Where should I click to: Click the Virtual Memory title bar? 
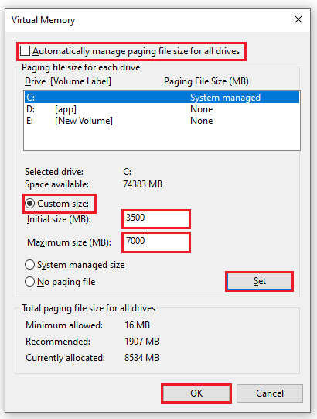(149, 20)
